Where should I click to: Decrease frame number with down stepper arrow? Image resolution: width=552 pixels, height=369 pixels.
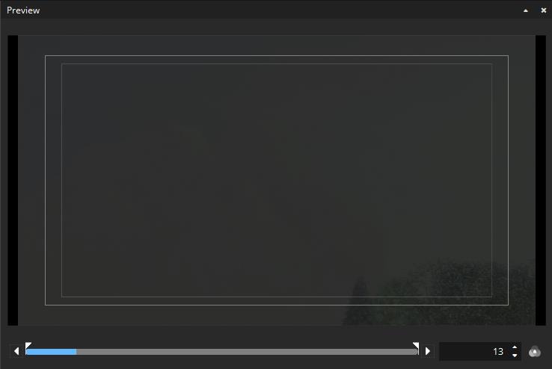[515, 356]
